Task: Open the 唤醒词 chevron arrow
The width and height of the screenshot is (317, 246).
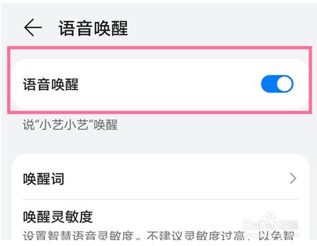Action: [293, 179]
